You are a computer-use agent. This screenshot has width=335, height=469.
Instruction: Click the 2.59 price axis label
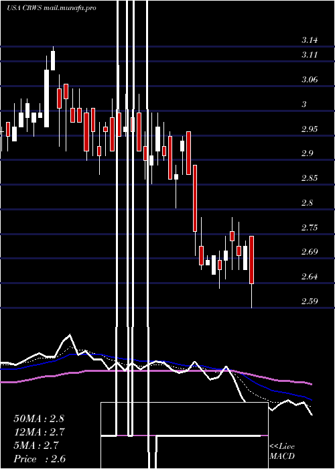[x=310, y=301]
